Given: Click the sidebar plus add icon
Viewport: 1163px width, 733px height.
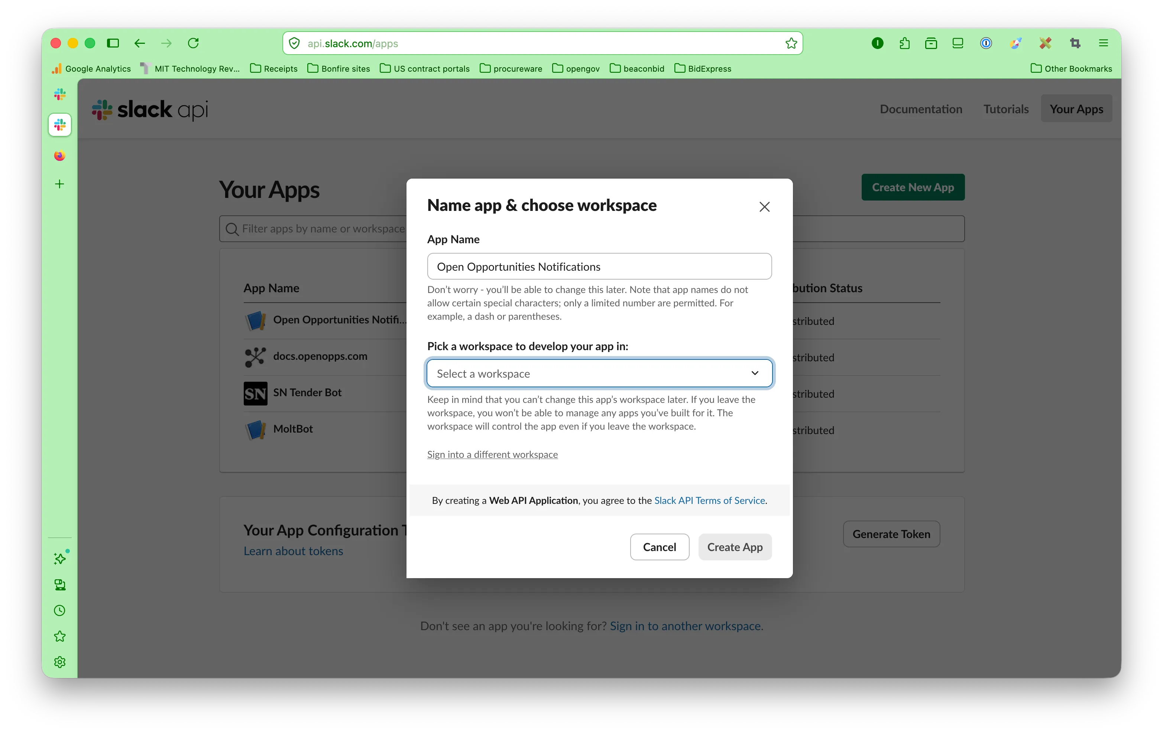Looking at the screenshot, I should pos(60,184).
